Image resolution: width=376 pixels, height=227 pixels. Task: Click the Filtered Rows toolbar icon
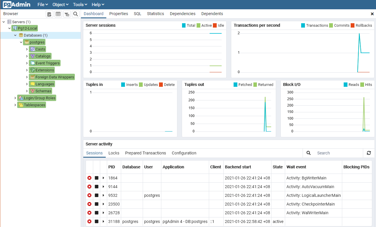67,14
